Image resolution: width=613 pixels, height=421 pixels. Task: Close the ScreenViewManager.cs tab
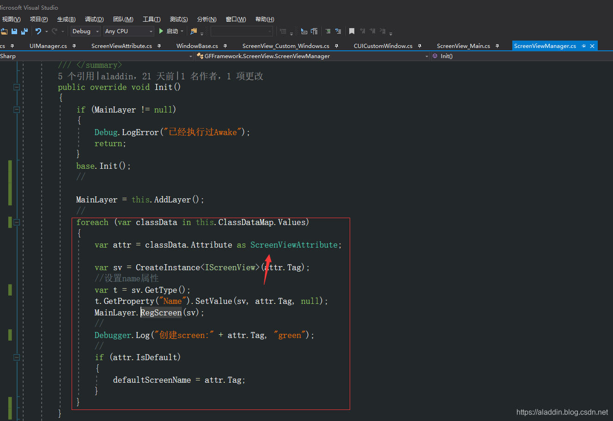pyautogui.click(x=592, y=46)
